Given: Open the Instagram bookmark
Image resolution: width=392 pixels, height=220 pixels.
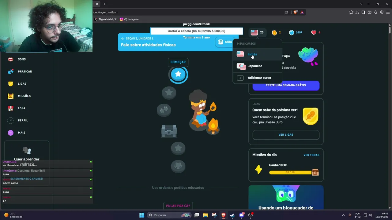Looking at the screenshot, I should click(x=129, y=19).
